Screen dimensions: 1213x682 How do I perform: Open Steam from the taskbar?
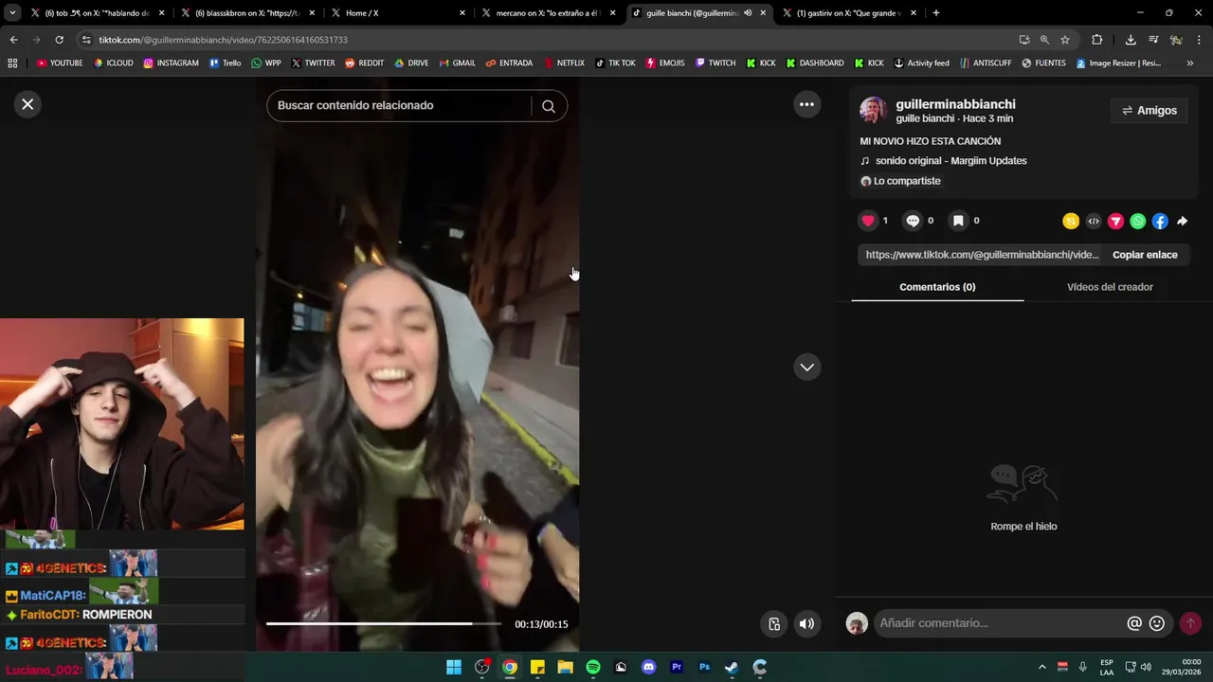click(x=732, y=667)
